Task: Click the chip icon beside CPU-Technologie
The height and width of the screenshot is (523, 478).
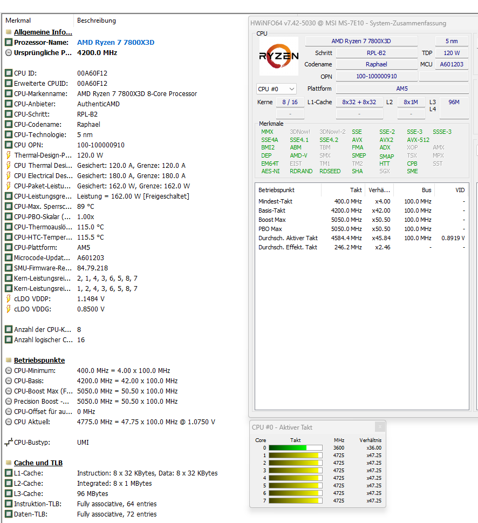Action: coord(9,135)
